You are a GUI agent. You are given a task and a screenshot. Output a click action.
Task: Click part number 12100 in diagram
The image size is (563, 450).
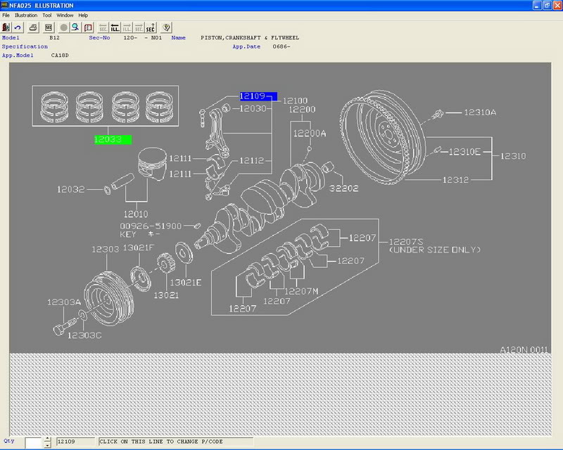(295, 101)
